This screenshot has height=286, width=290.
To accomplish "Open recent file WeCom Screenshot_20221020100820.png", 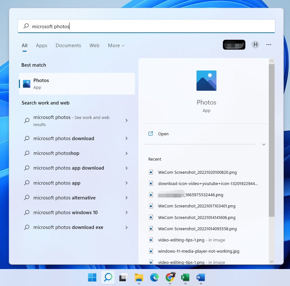I will (x=197, y=172).
